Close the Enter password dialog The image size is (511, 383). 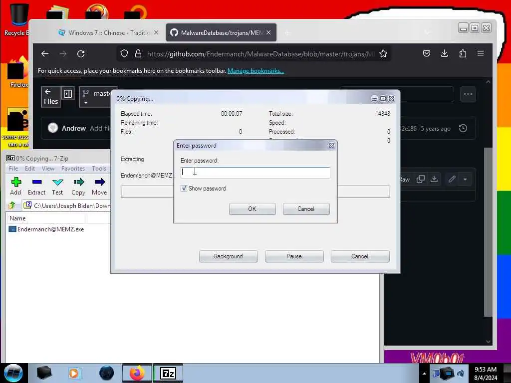331,146
